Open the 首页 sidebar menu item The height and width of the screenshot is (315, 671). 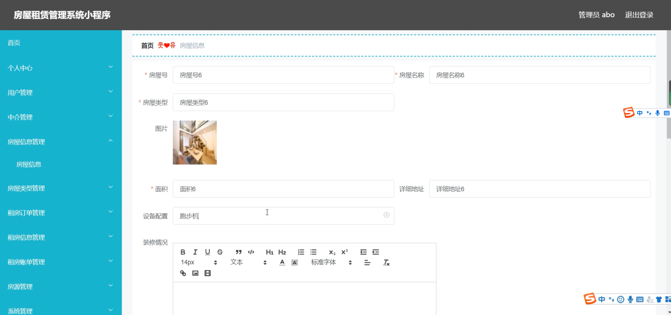point(61,43)
